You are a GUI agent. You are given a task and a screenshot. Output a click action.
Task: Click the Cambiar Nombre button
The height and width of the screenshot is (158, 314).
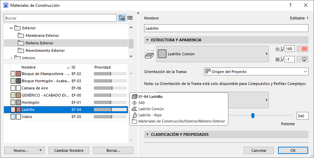pos(69,150)
